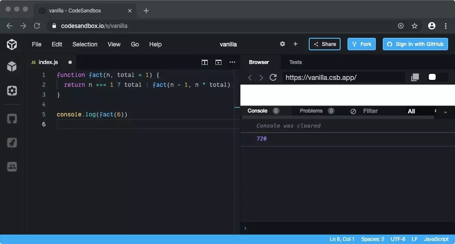Viewport: 455px width, 244px height.
Task: Open sandbox preferences gear icon in header
Action: [283, 44]
